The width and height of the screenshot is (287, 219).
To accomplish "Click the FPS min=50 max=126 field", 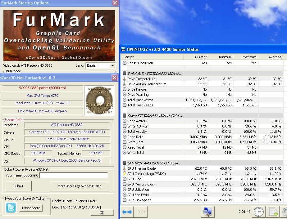I will [43, 111].
